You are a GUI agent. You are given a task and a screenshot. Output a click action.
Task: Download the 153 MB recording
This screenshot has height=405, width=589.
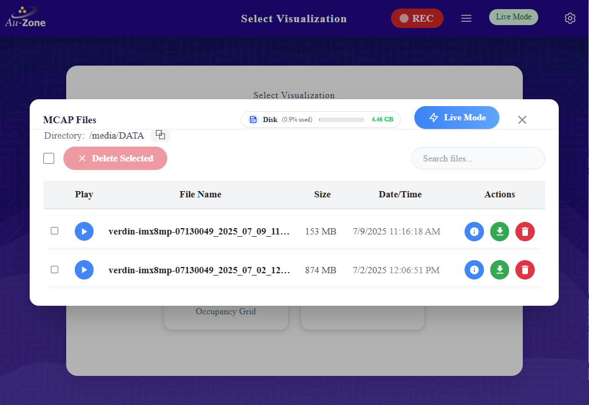(x=499, y=231)
